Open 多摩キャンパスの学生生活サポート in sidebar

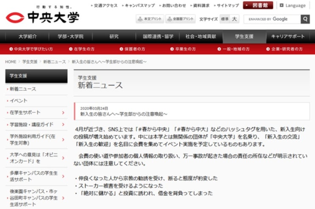[x=34, y=176]
